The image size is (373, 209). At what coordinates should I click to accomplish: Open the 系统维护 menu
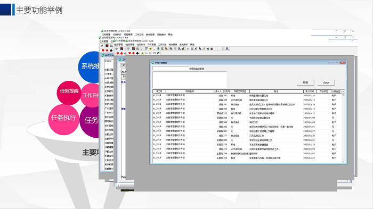pos(184,45)
